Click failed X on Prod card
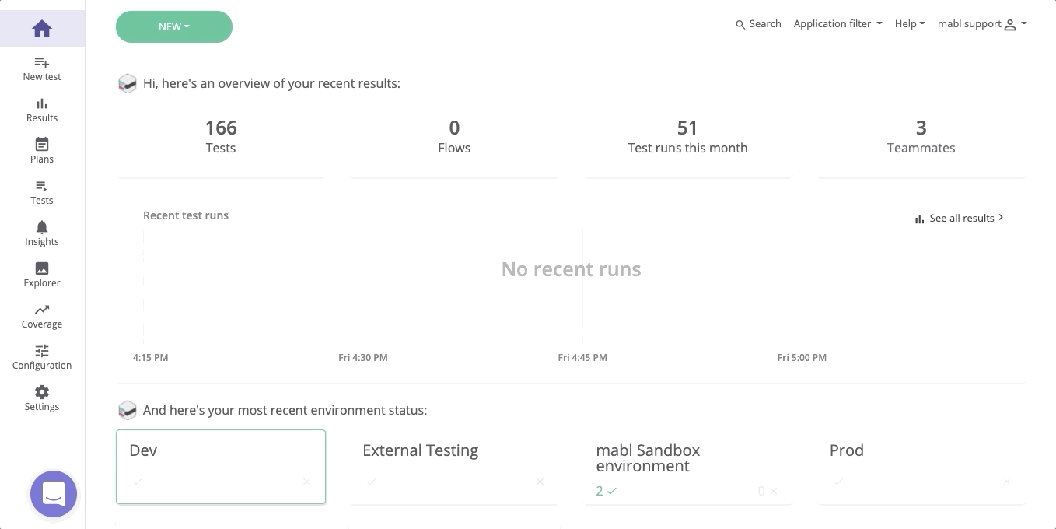The image size is (1056, 529). tap(1006, 482)
